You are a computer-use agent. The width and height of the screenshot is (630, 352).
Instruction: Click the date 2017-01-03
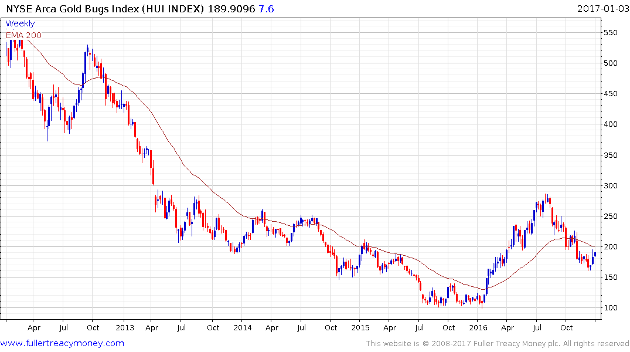tap(602, 8)
